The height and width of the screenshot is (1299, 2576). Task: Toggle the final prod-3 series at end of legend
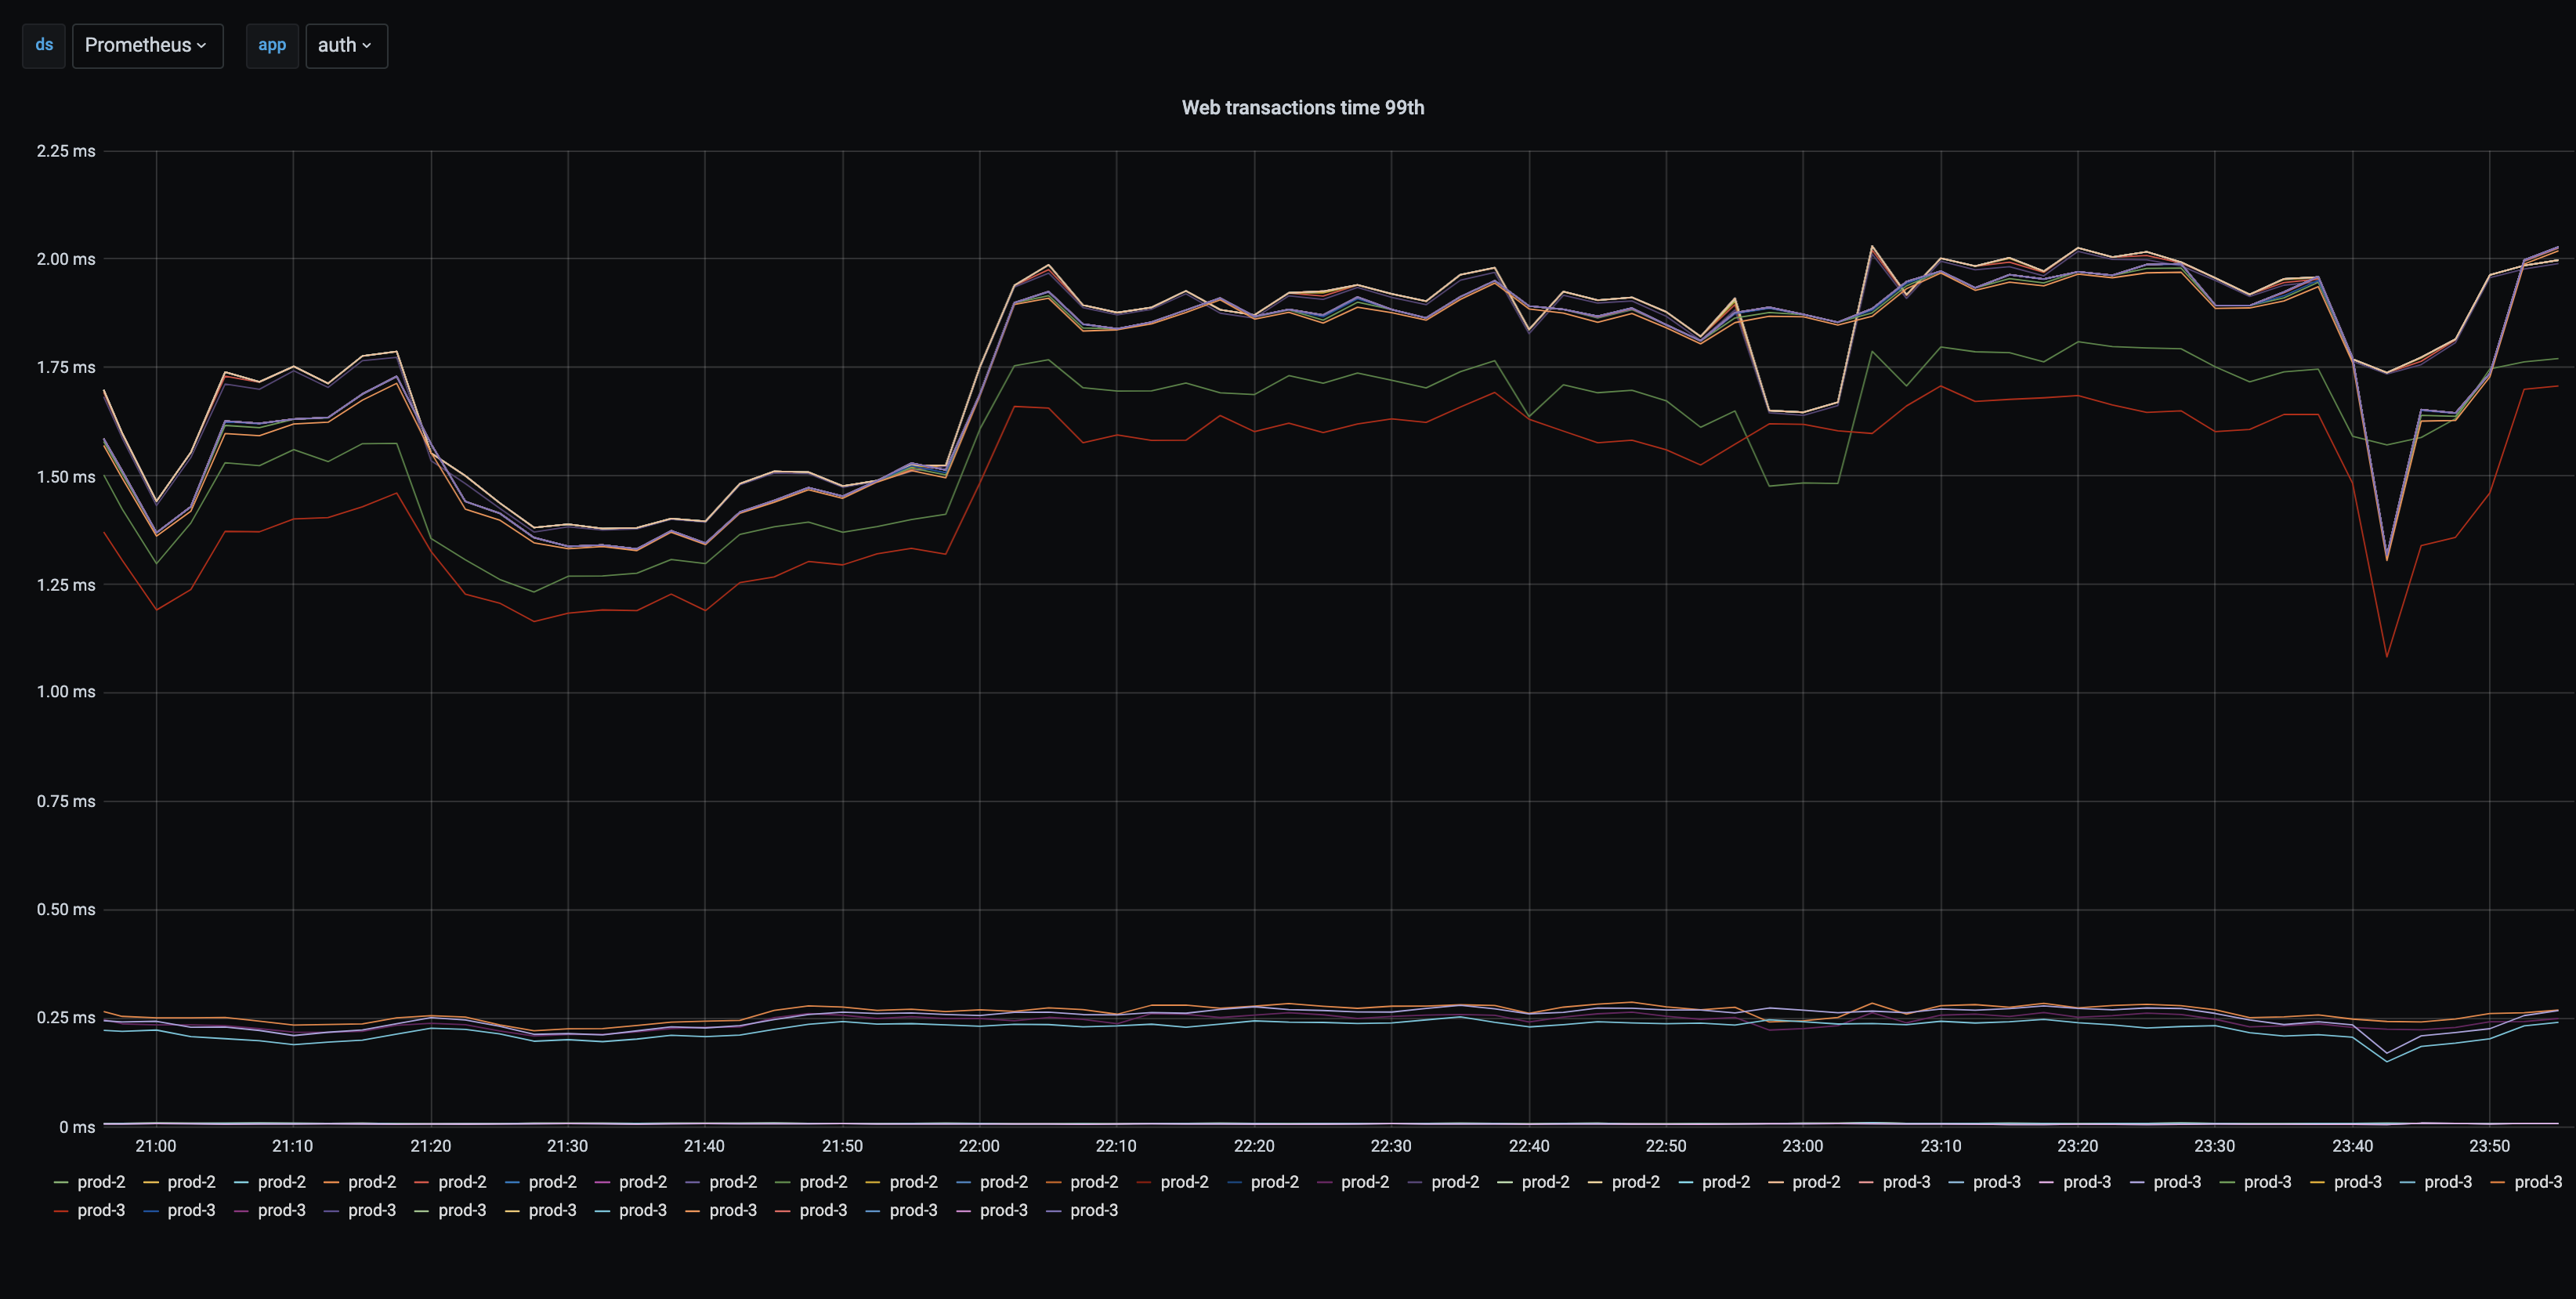tap(1093, 1210)
